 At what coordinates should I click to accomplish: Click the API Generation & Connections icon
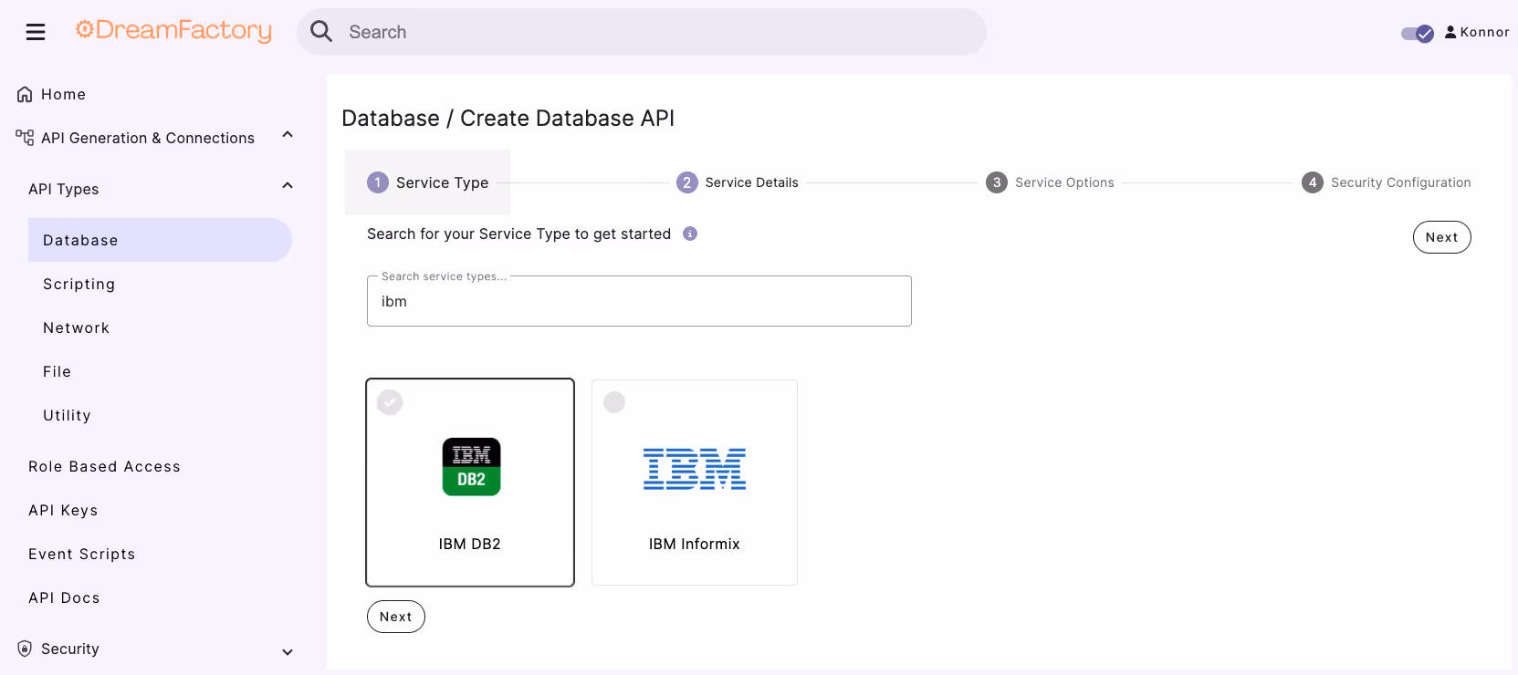coord(25,138)
